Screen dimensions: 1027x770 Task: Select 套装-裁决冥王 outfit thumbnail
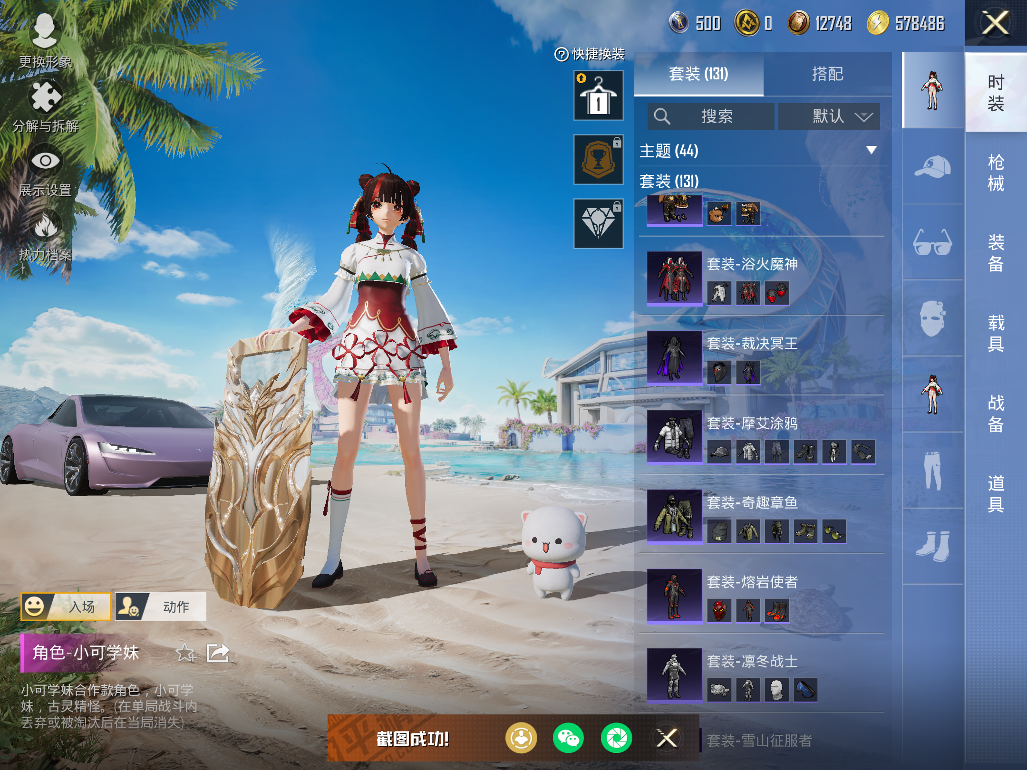click(x=674, y=357)
